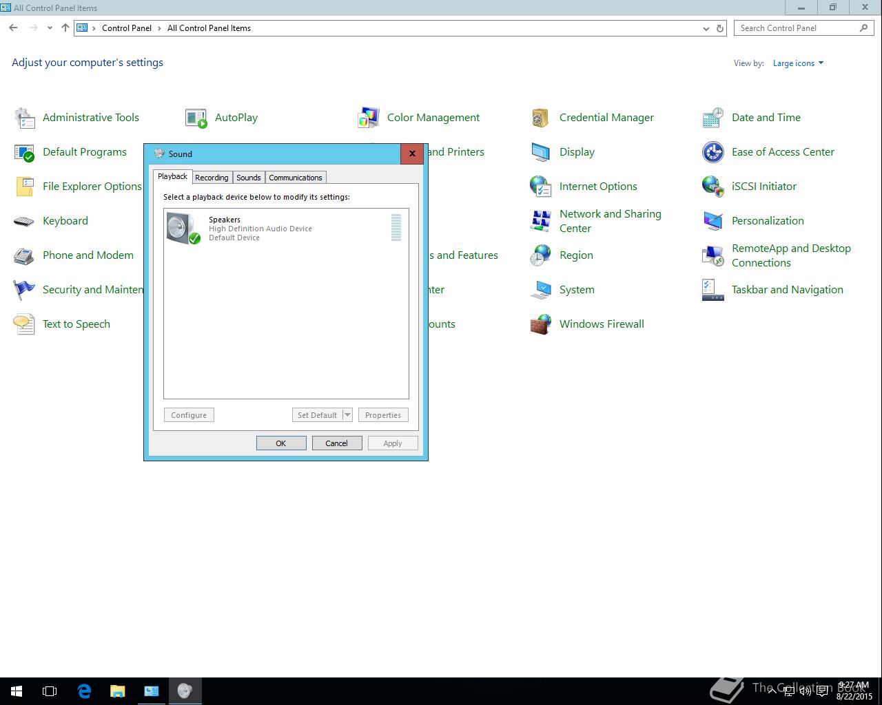This screenshot has height=705, width=882.
Task: Click the Sound taskbar button
Action: tap(185, 691)
